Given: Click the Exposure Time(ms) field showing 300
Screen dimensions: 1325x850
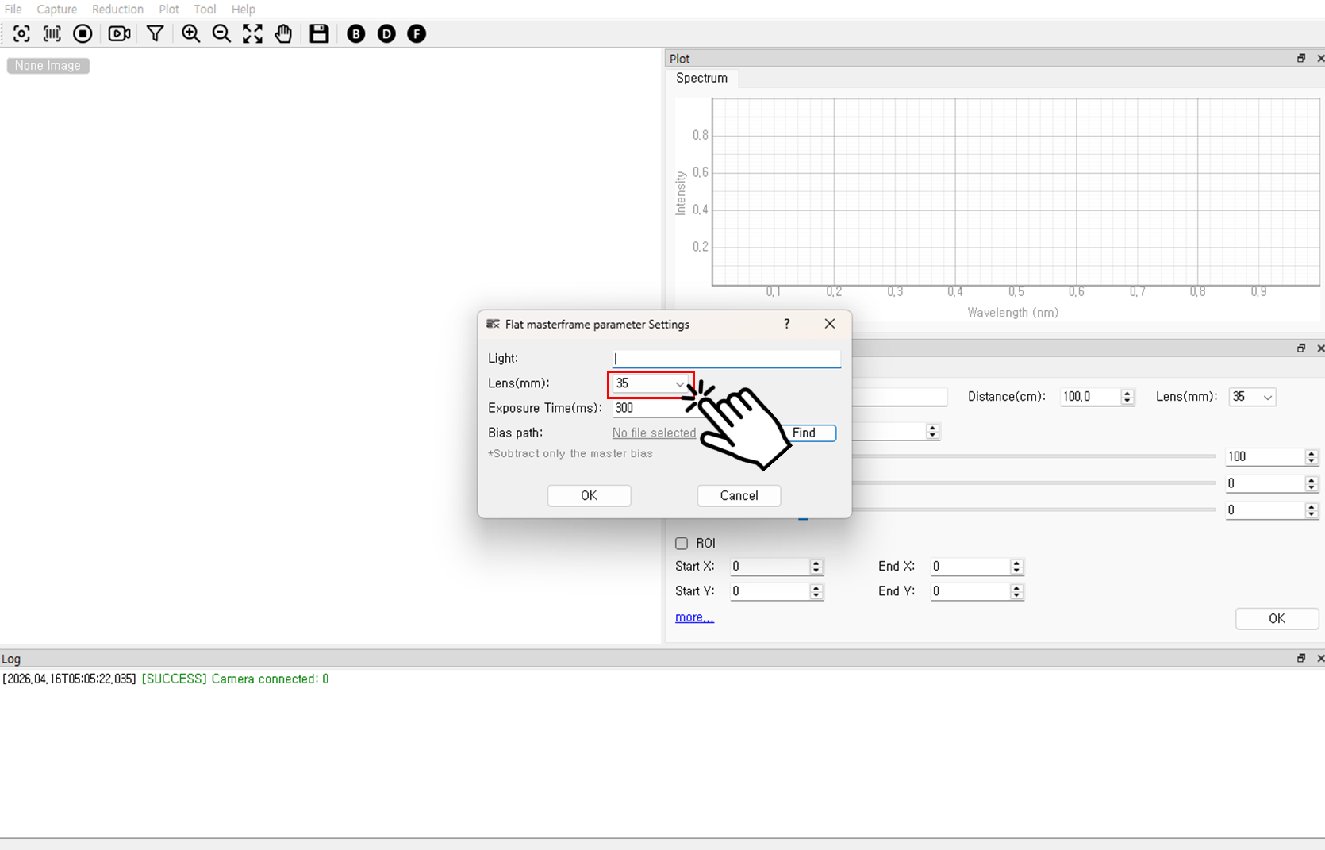Looking at the screenshot, I should 651,408.
